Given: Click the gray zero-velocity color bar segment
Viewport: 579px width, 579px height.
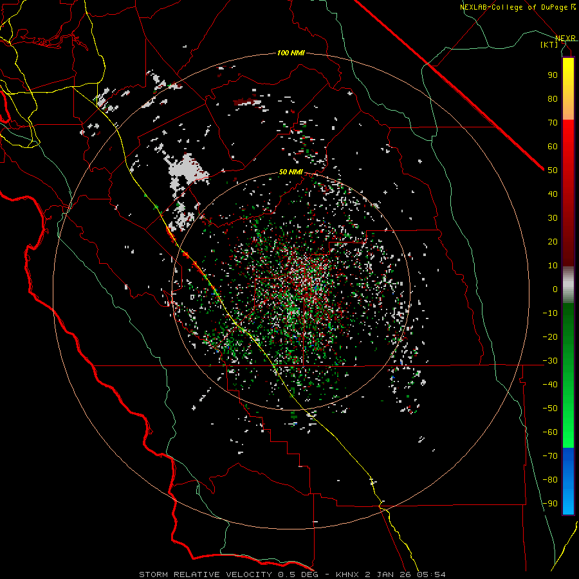Looking at the screenshot, I should tap(568, 284).
